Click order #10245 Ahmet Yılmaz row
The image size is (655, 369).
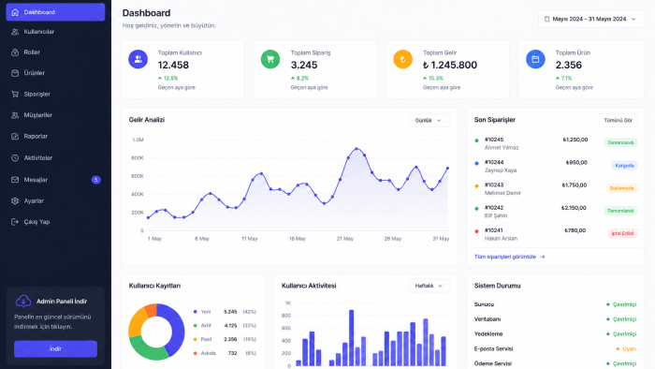point(556,143)
